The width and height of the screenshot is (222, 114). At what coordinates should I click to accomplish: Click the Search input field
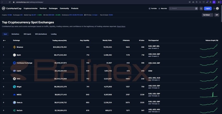[183, 9]
